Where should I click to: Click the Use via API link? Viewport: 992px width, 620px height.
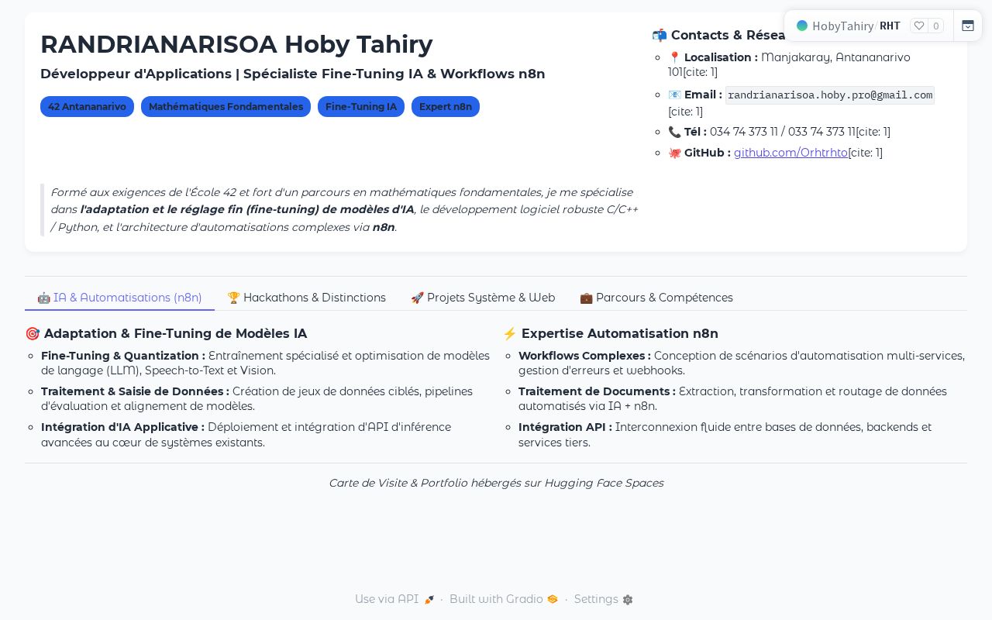(x=394, y=599)
